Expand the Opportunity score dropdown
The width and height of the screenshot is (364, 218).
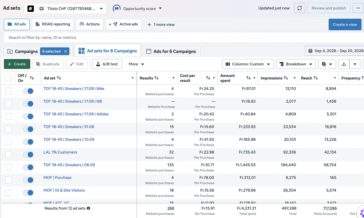160,8
